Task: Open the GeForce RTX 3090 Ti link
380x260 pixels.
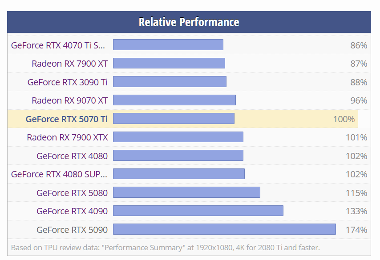Action: click(x=67, y=82)
